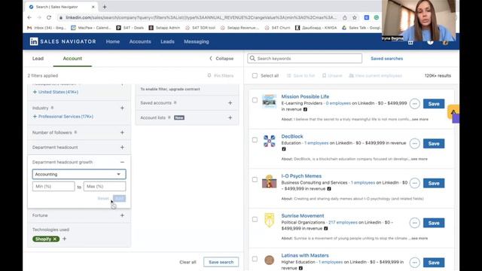Save the Mission Possible Life account
Image resolution: width=482 pixels, height=271 pixels.
tap(434, 104)
